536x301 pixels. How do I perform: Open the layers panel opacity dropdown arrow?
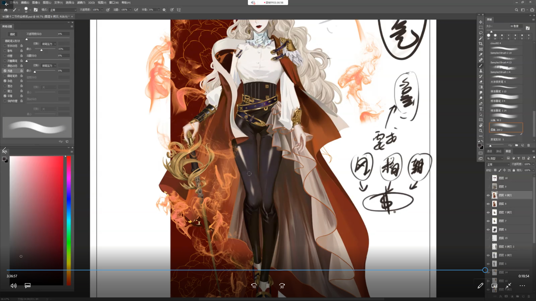point(533,164)
